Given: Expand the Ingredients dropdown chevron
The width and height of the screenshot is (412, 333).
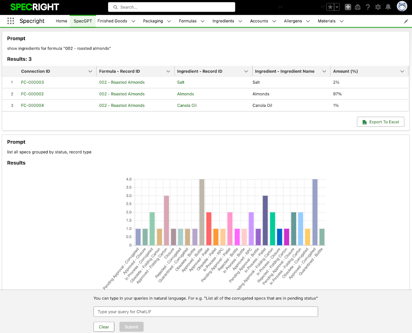Looking at the screenshot, I should 240,21.
